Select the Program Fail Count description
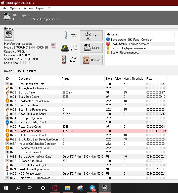 coord(30,131)
